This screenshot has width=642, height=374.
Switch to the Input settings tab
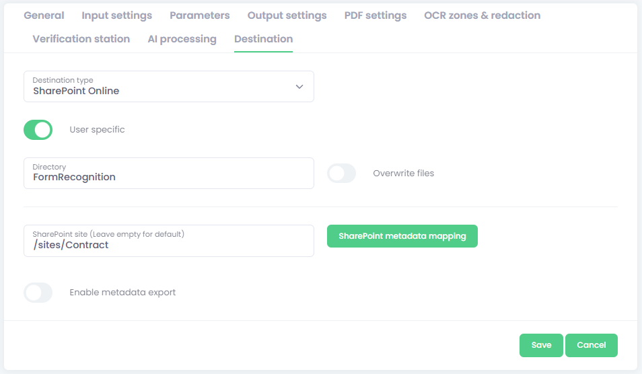pos(116,15)
